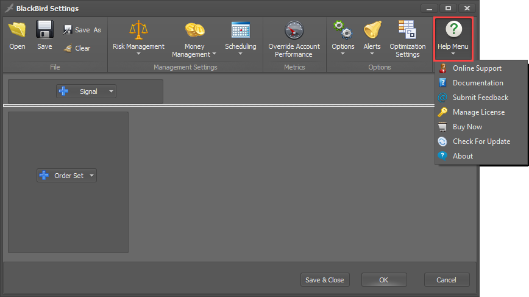The height and width of the screenshot is (297, 529).
Task: Open a settings file with the folder icon
Action: 17,30
